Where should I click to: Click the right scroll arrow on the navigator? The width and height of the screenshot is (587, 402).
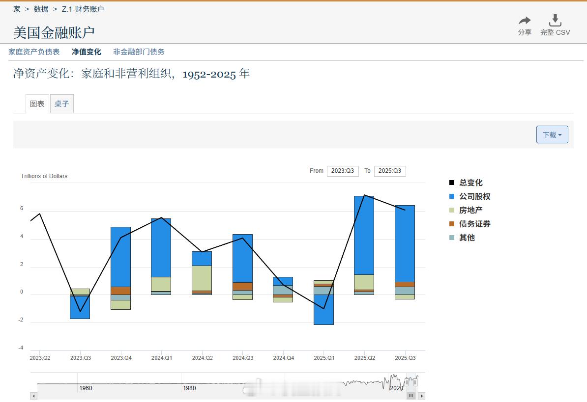click(x=421, y=396)
